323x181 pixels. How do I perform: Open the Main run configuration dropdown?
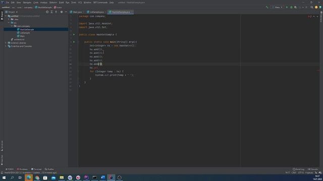[x=277, y=7]
